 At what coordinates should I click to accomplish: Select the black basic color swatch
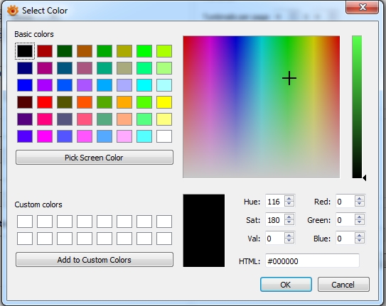coord(25,51)
